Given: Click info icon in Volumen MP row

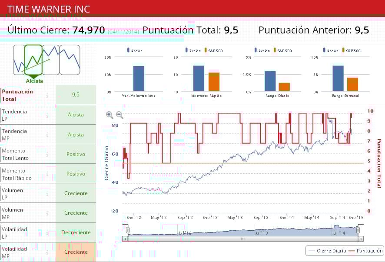Looking at the screenshot, I should [x=47, y=213].
